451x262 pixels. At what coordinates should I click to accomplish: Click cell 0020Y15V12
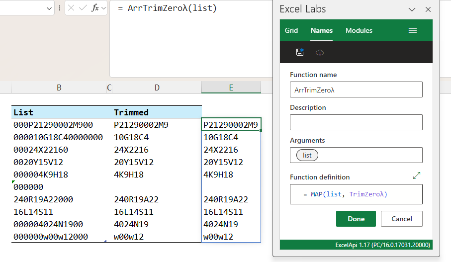point(38,162)
